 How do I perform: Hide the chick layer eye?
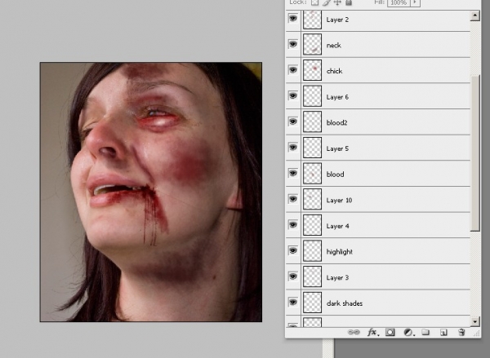click(293, 70)
